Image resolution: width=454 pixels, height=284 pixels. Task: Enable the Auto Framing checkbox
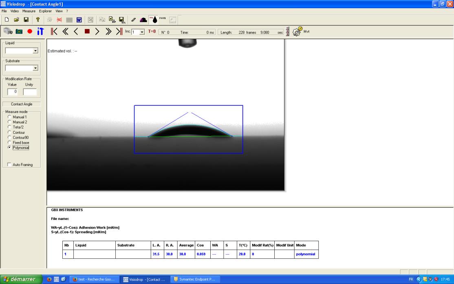[x=9, y=164]
